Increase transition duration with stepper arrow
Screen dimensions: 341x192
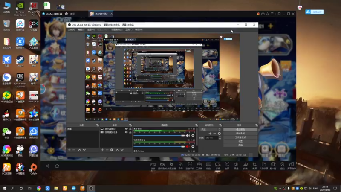(x=220, y=137)
